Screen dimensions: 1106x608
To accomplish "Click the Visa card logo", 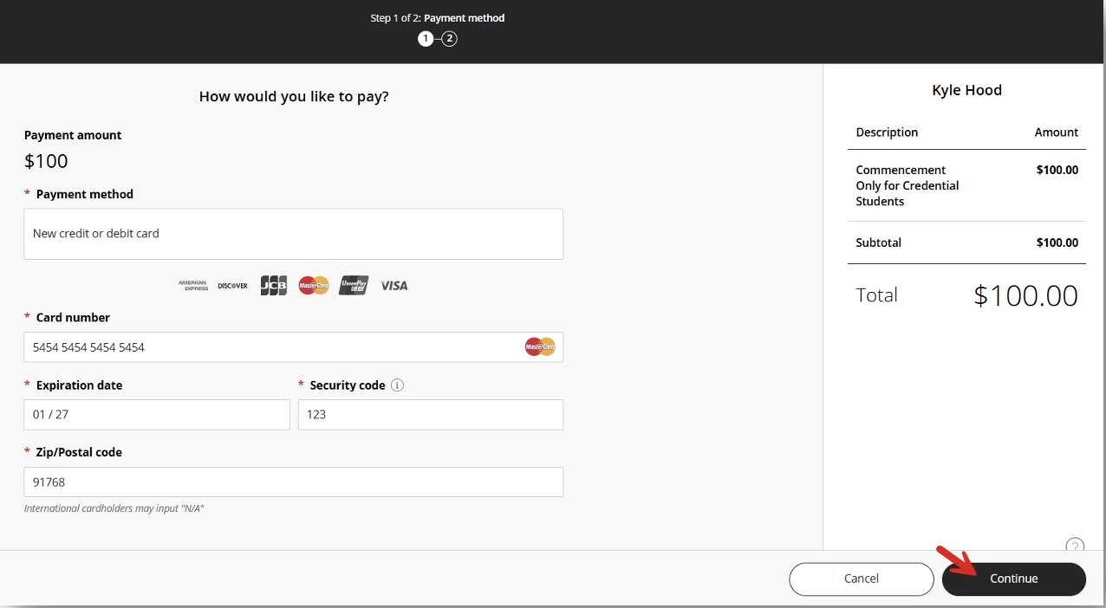I will 394,286.
